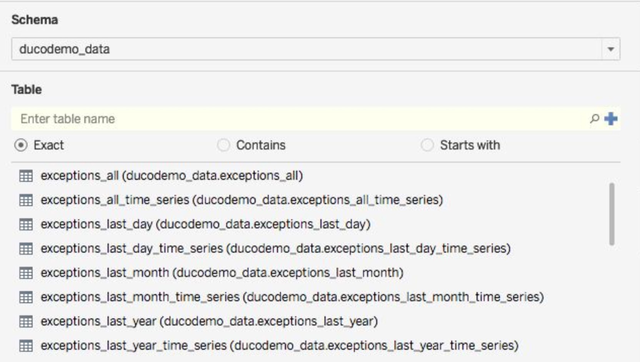Select exceptions_last_day_time_series table entry
The height and width of the screenshot is (362, 640).
275,249
